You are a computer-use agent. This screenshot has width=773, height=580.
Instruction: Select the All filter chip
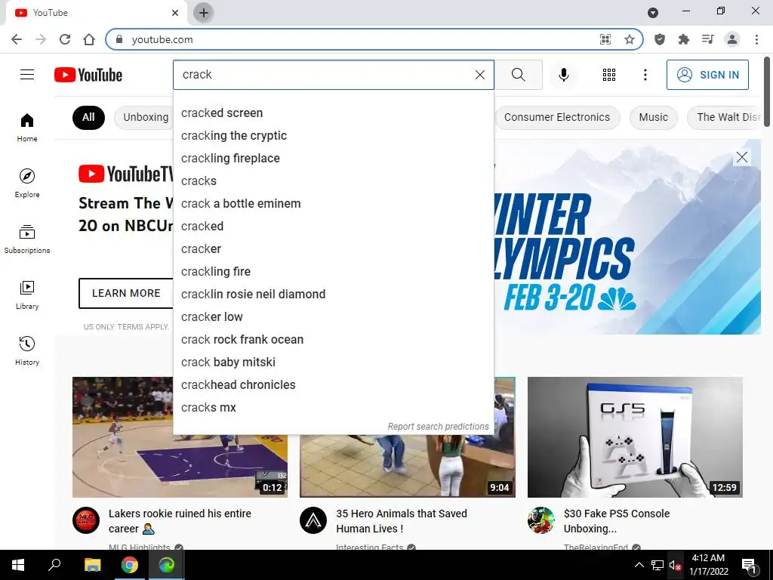[88, 117]
